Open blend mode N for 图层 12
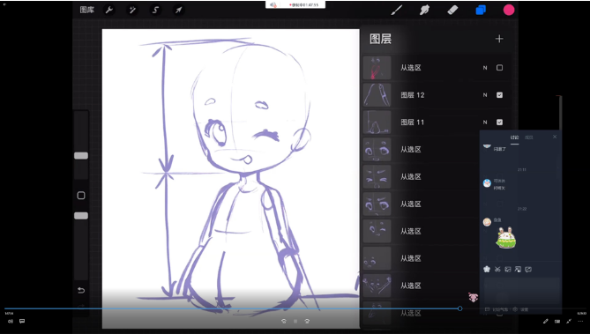The image size is (590, 334). tap(485, 95)
